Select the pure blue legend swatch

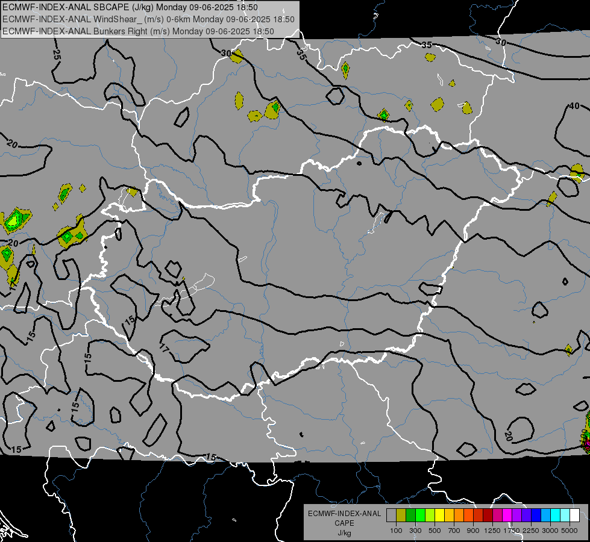[x=536, y=515]
